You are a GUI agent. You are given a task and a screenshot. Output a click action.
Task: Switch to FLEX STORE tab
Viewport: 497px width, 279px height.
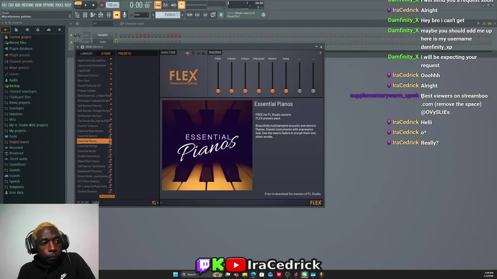[x=106, y=53]
